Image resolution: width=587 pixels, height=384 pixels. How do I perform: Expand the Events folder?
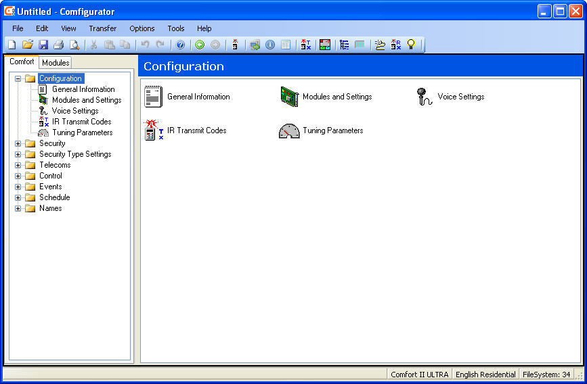point(18,187)
